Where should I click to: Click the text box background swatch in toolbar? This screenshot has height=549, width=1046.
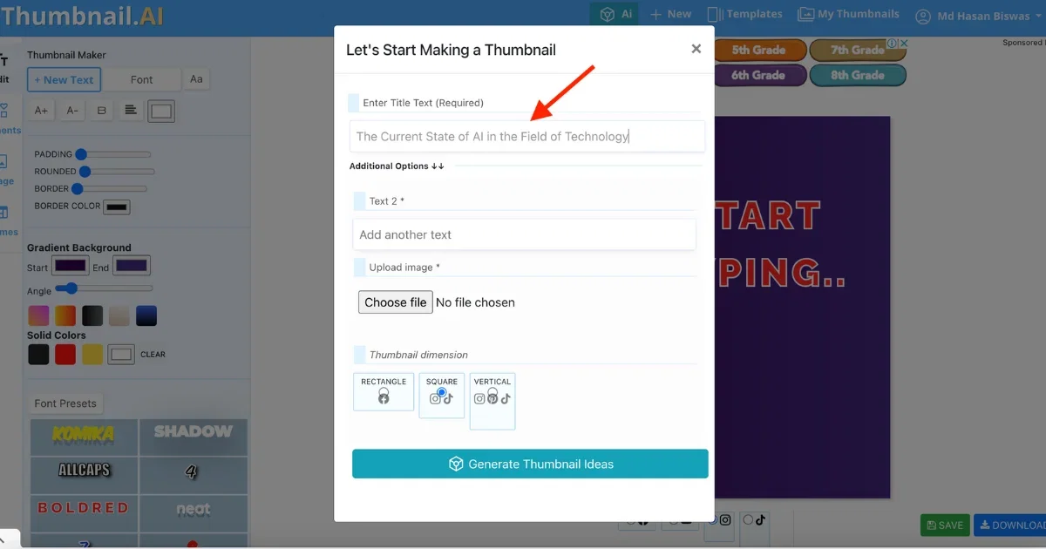click(161, 111)
